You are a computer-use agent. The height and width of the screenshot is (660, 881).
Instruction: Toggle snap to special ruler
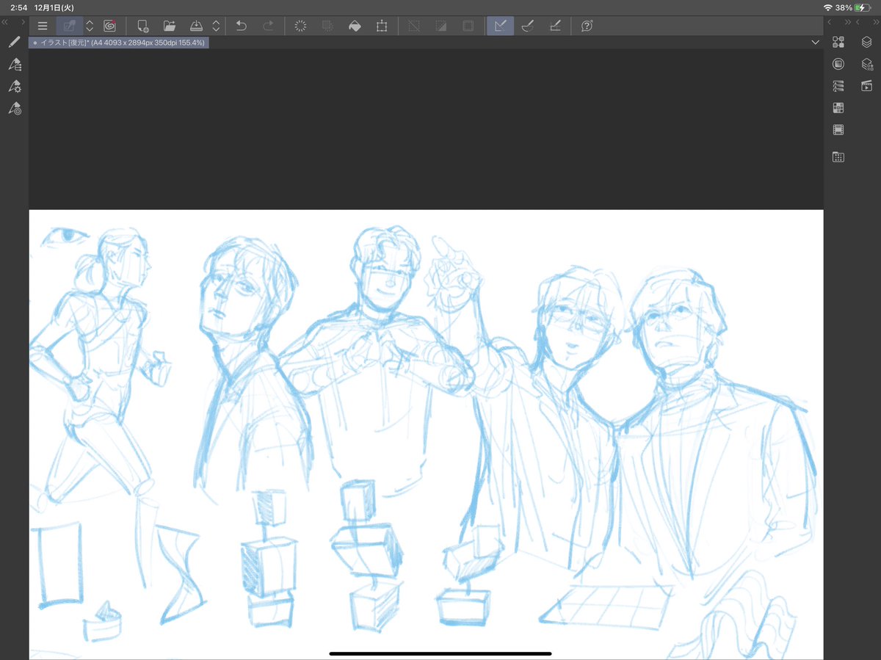(x=527, y=26)
